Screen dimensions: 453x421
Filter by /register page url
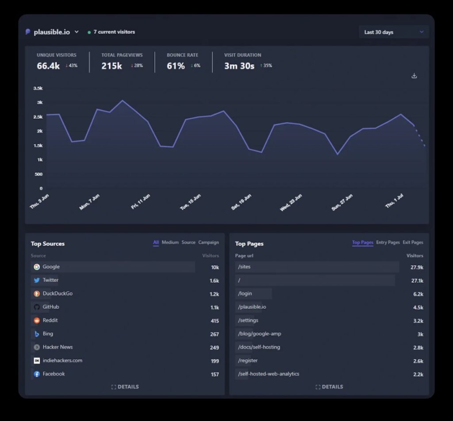pos(248,360)
